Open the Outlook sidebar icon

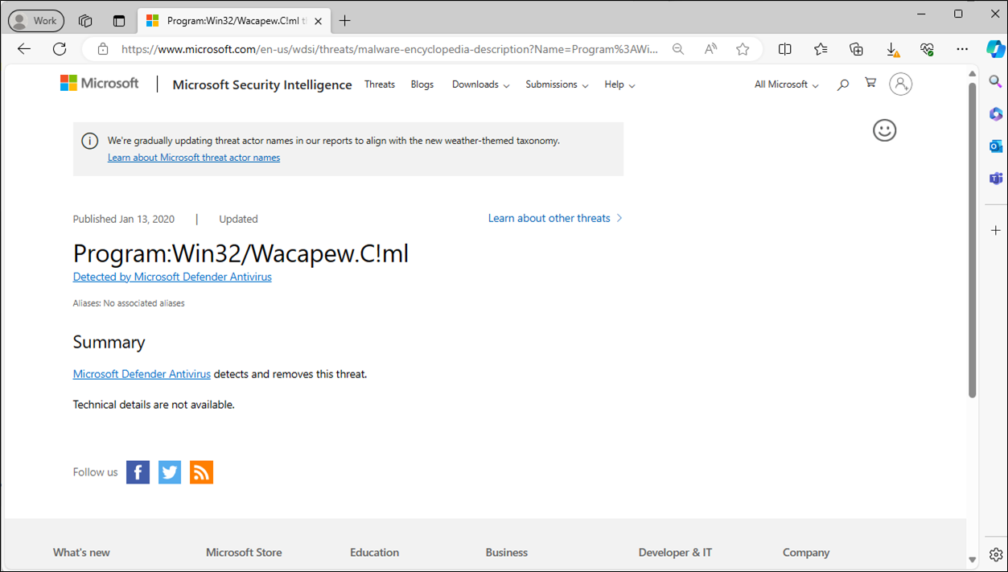[996, 146]
